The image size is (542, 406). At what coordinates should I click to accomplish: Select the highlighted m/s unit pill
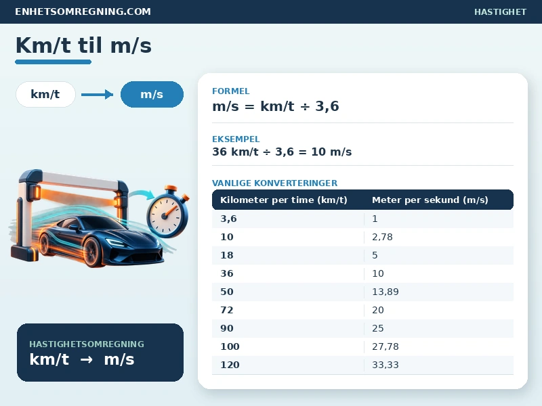click(152, 94)
